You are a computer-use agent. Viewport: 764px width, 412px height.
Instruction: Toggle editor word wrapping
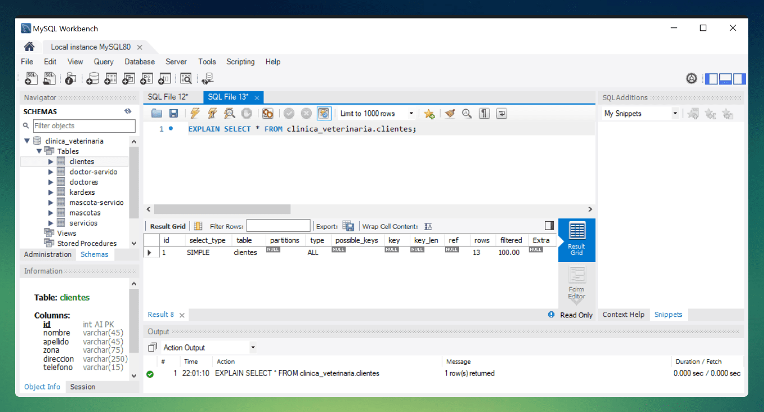tap(502, 114)
